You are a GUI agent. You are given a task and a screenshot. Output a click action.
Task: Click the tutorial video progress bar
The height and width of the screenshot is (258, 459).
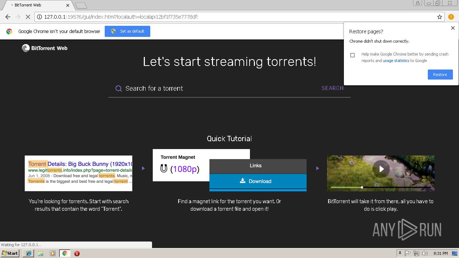coord(381,187)
